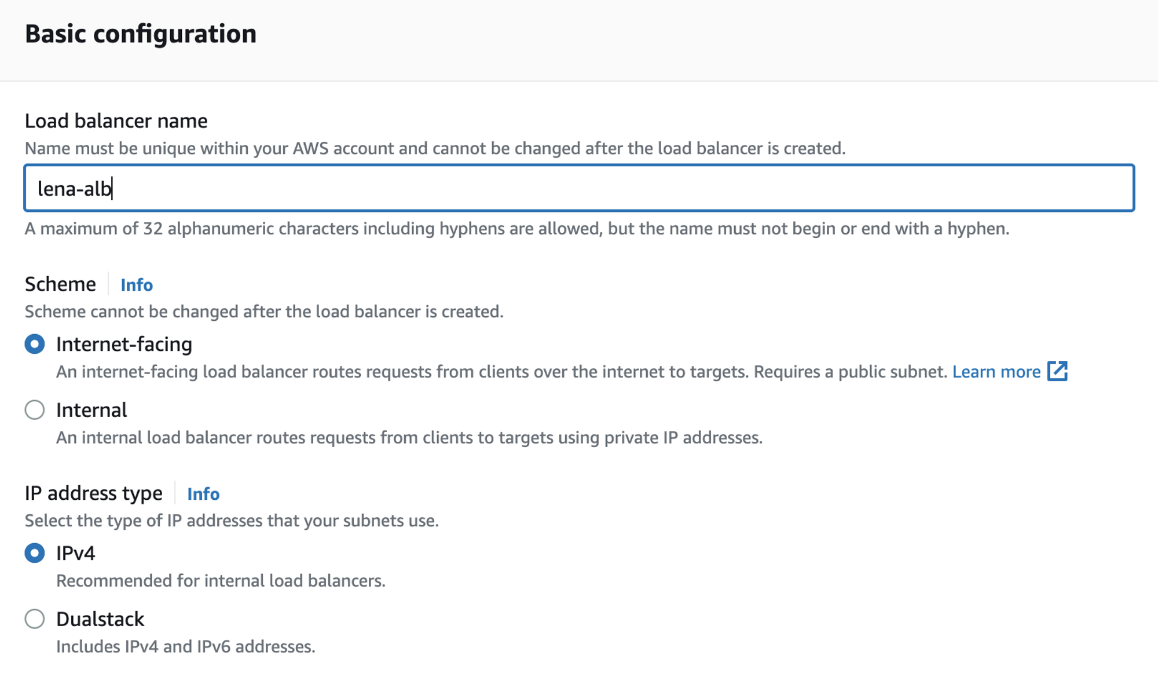The width and height of the screenshot is (1158, 677).
Task: Open the Info link next to Scheme
Action: pos(137,285)
